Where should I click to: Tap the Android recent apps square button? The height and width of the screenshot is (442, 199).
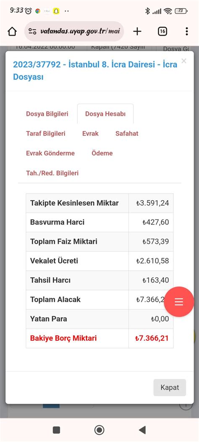[x=56, y=430]
